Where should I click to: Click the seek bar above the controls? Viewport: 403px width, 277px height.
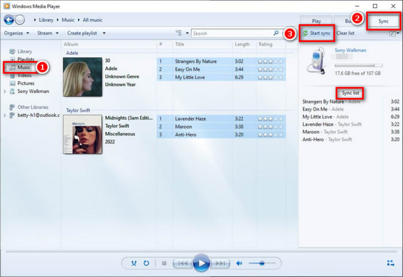(201, 252)
